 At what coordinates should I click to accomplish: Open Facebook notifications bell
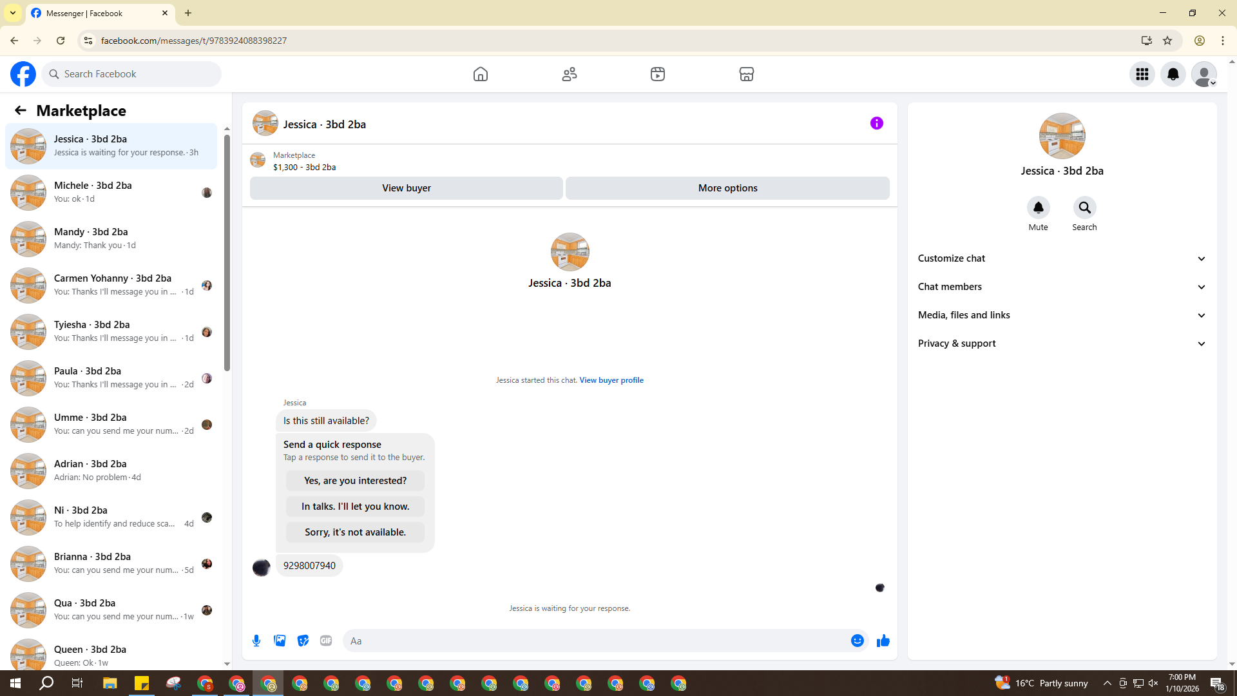(1173, 74)
